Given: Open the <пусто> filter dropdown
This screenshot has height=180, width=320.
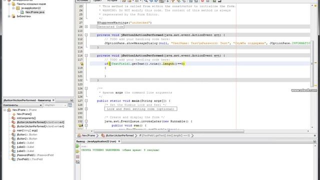Looking at the screenshot, I should pos(55,105).
